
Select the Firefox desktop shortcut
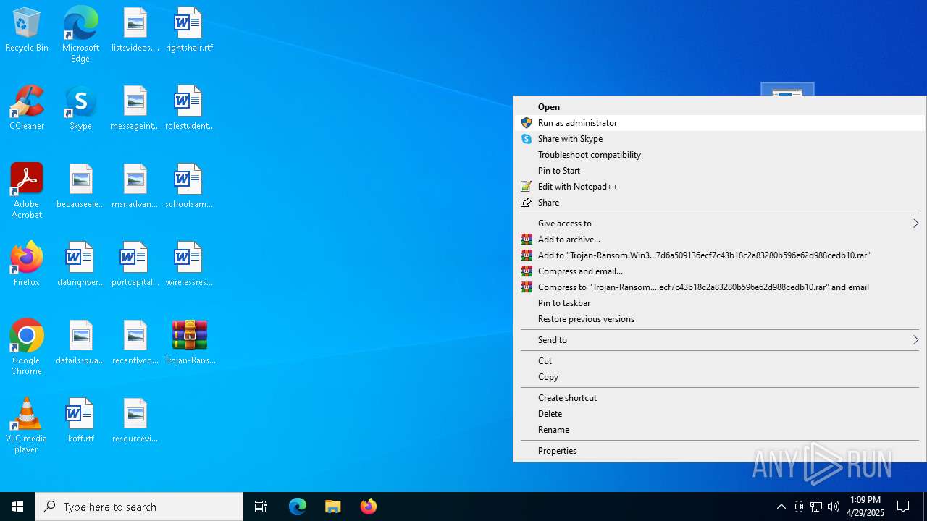pos(27,264)
